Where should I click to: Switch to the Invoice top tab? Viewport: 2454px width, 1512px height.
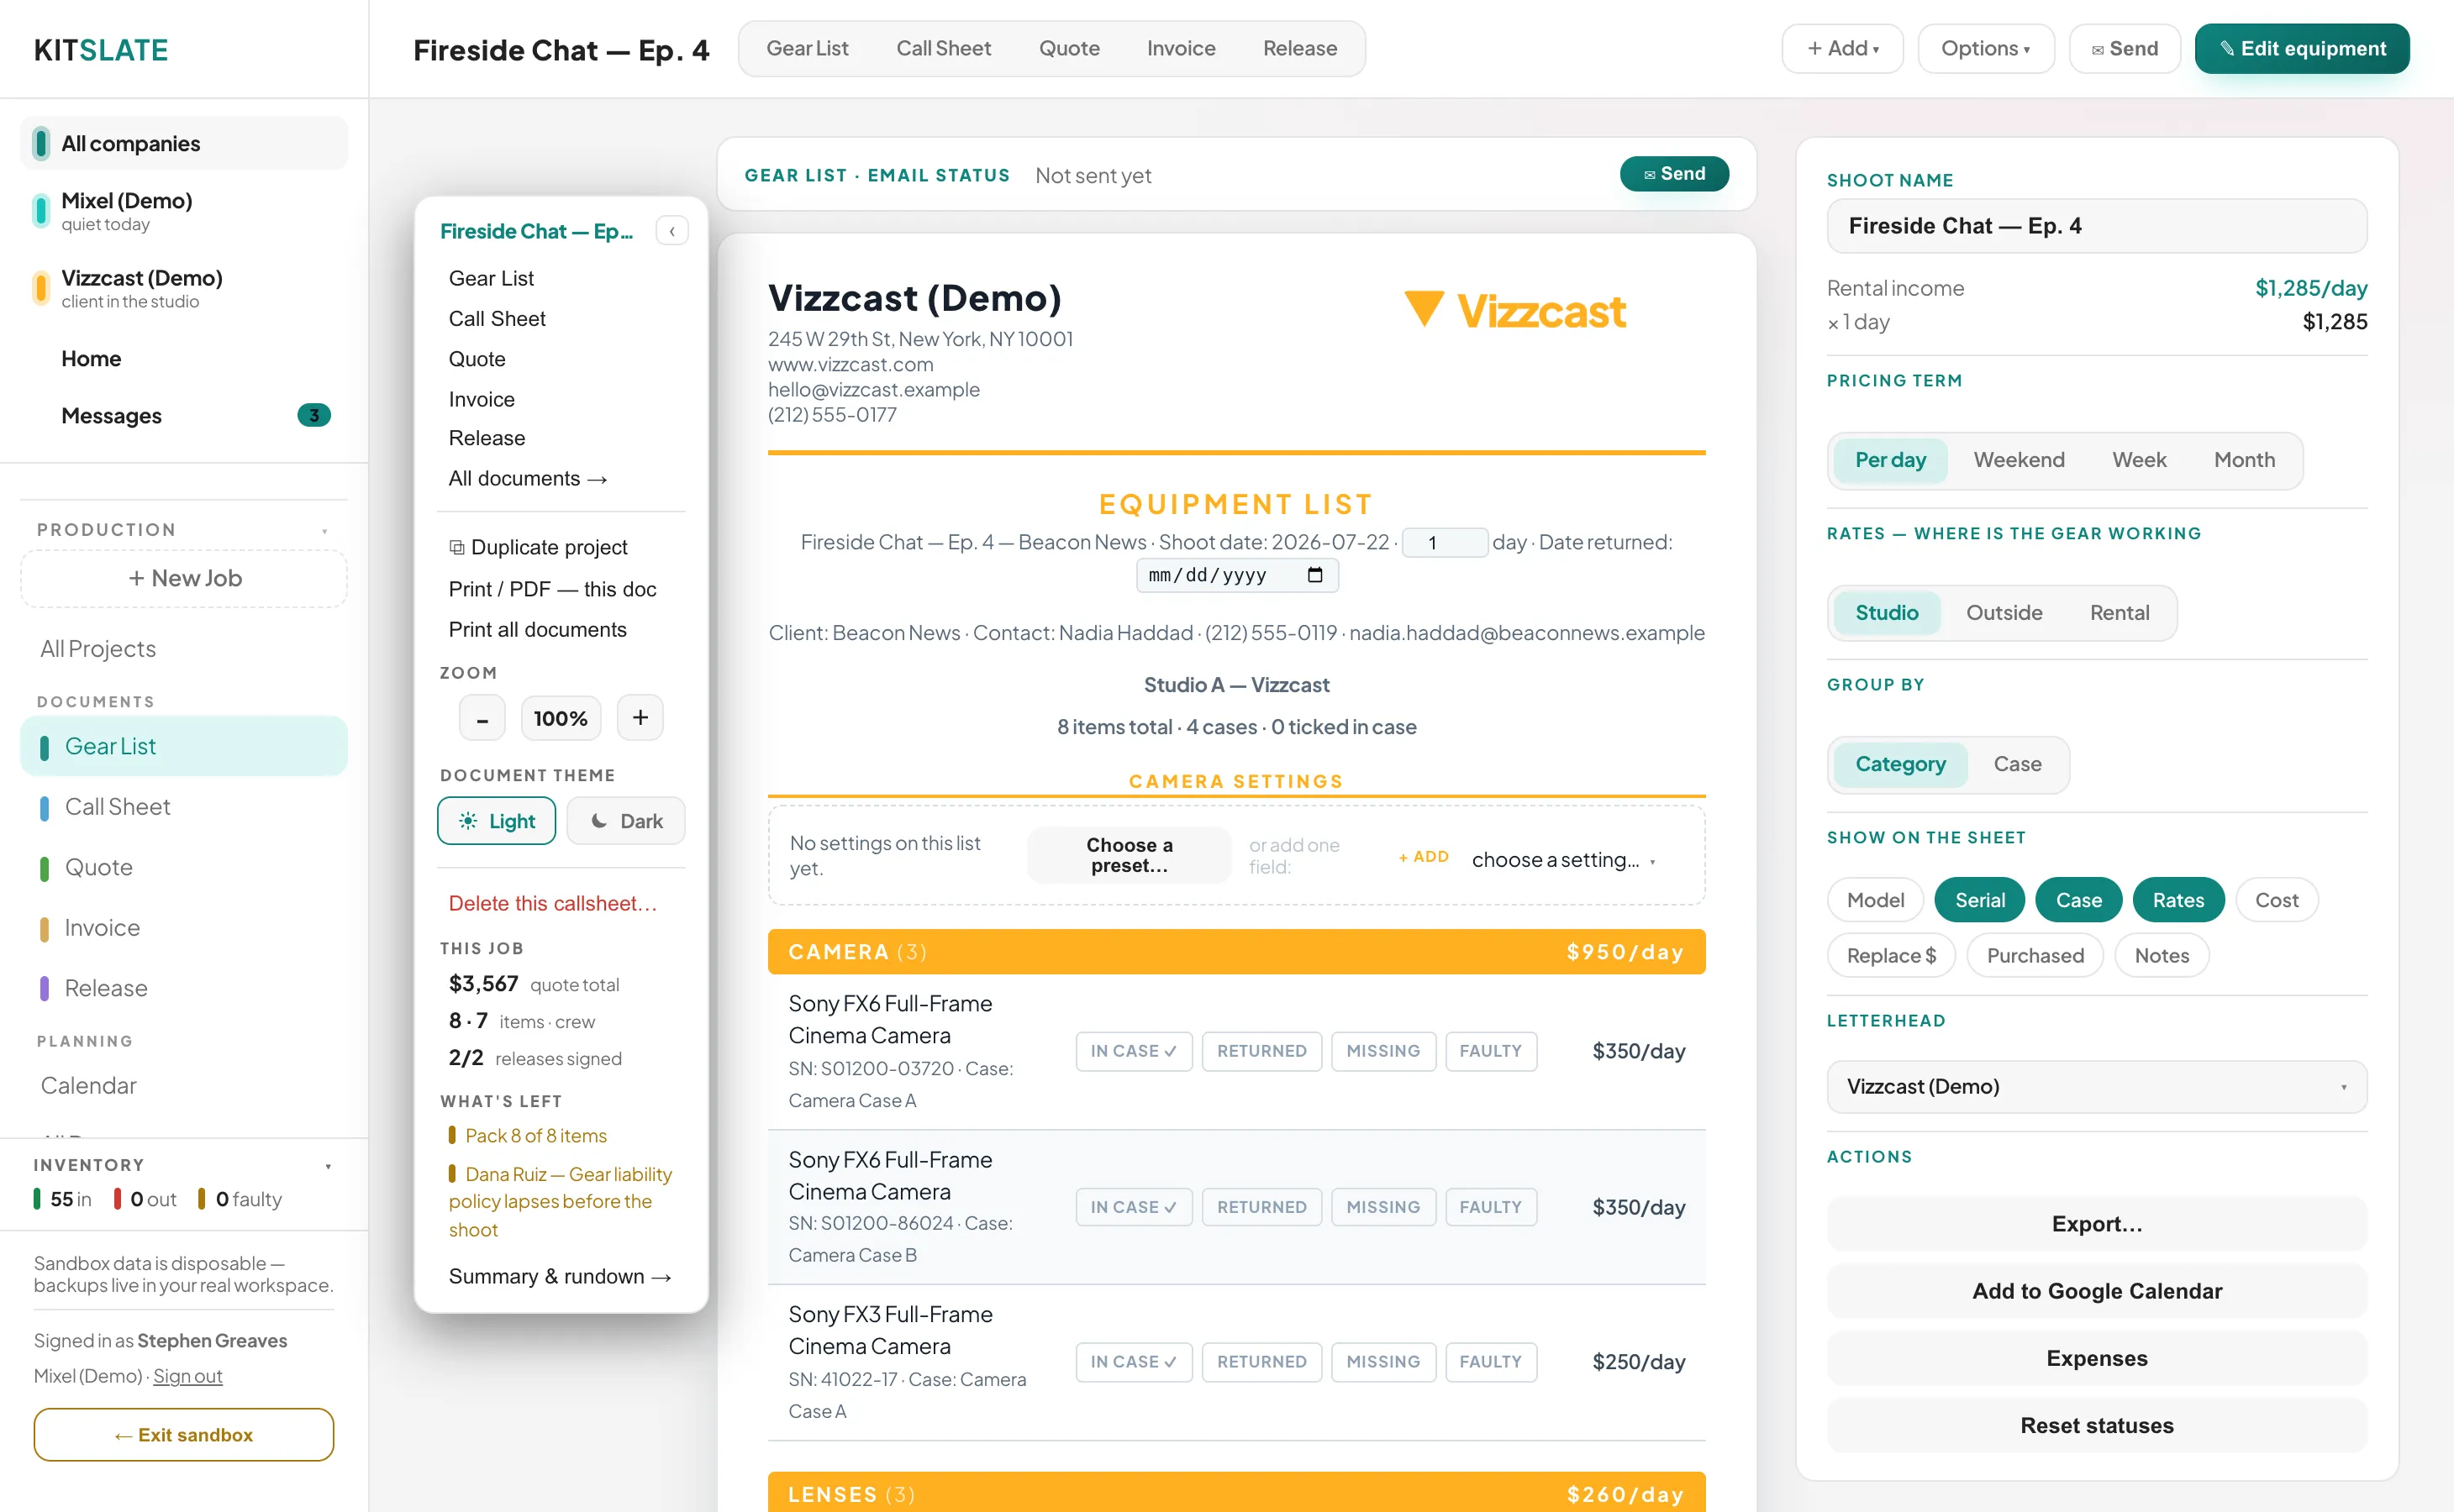[x=1181, y=48]
